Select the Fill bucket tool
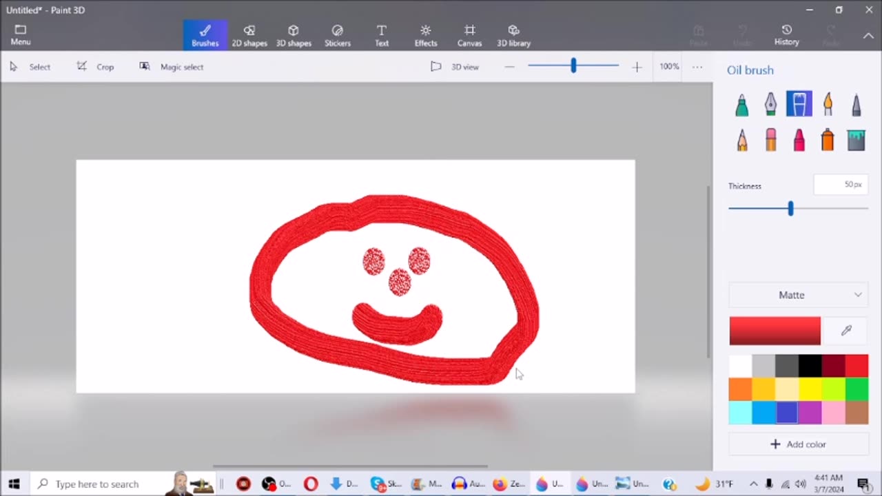Viewport: 882px width, 496px height. (x=856, y=140)
